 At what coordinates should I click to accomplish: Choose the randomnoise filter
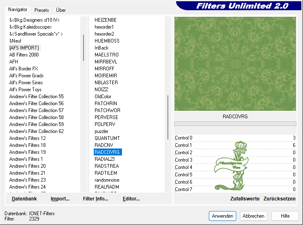coord(107,180)
